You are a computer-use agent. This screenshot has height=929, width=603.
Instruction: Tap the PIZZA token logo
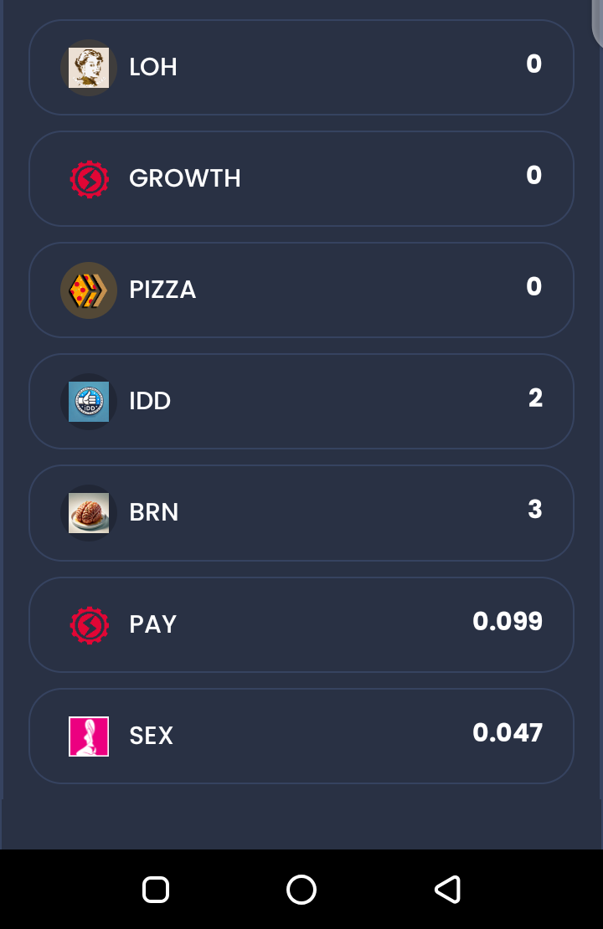point(89,290)
